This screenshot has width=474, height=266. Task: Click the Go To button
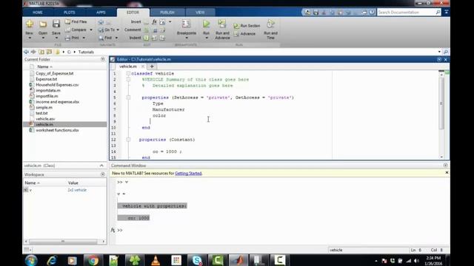click(107, 30)
